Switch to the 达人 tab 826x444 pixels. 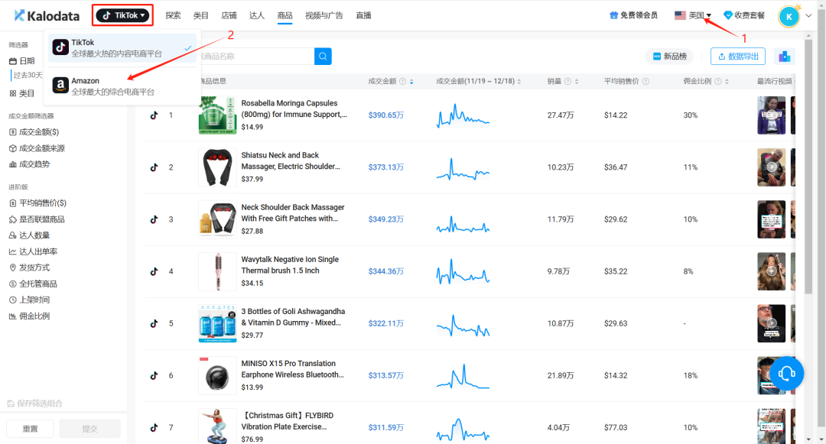[x=256, y=15]
